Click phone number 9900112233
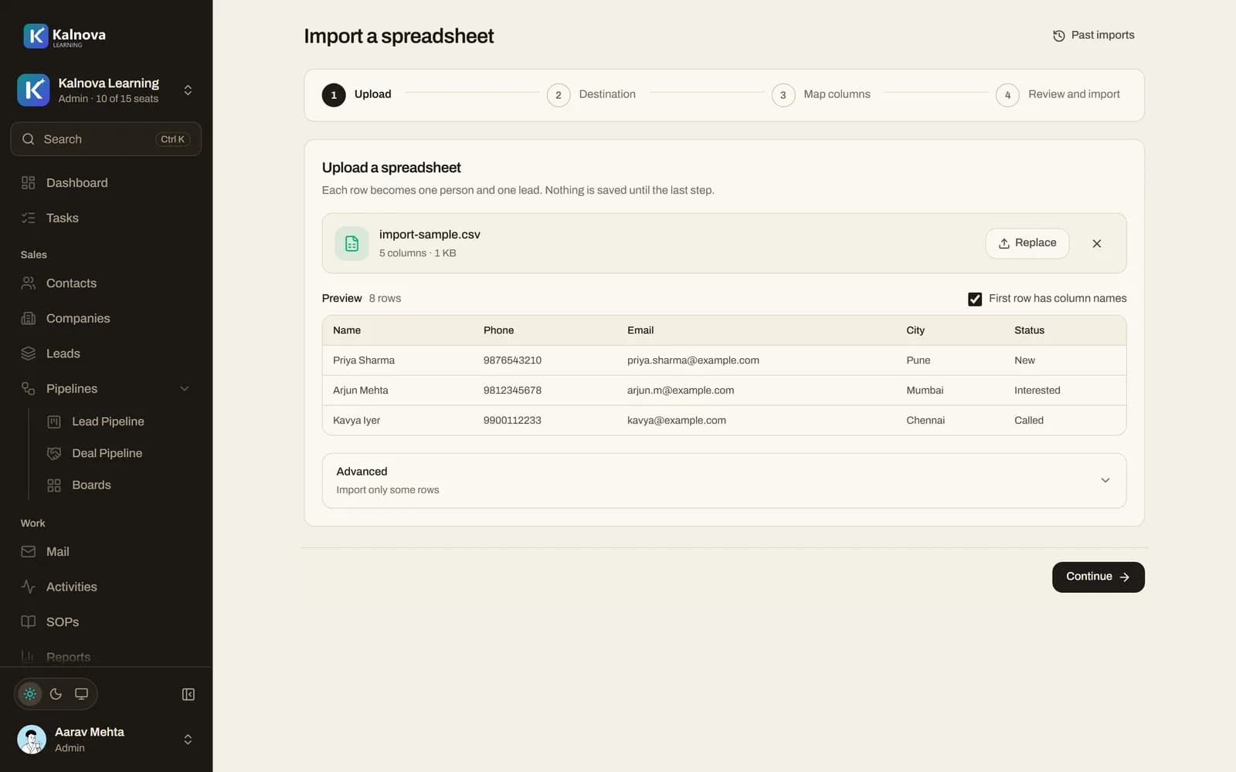This screenshot has height=772, width=1236. (x=512, y=421)
